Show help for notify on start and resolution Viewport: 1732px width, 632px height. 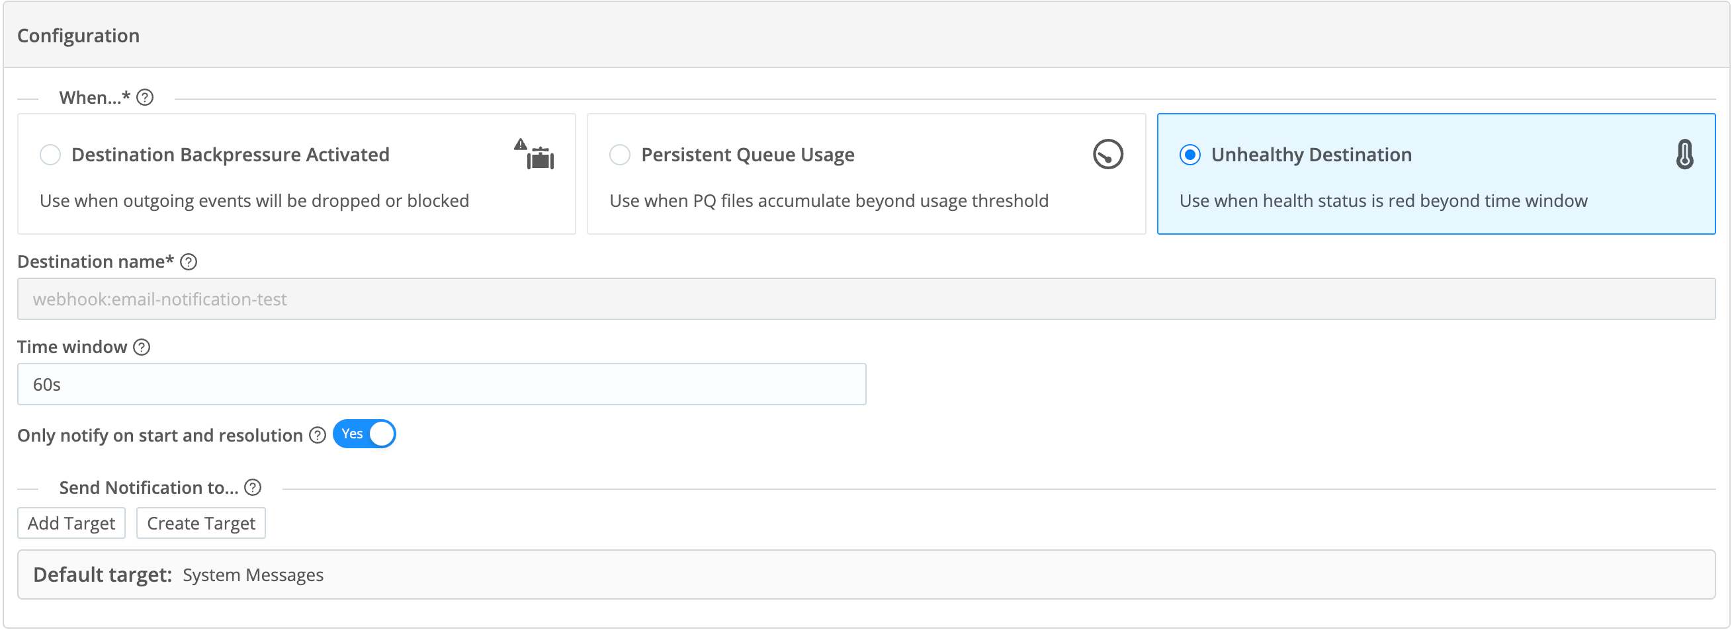pyautogui.click(x=318, y=436)
